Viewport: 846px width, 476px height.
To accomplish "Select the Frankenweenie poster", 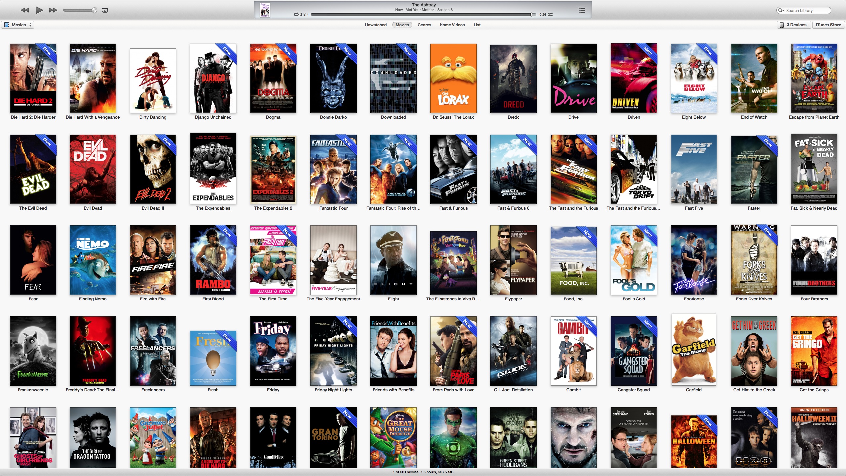I will [x=33, y=351].
